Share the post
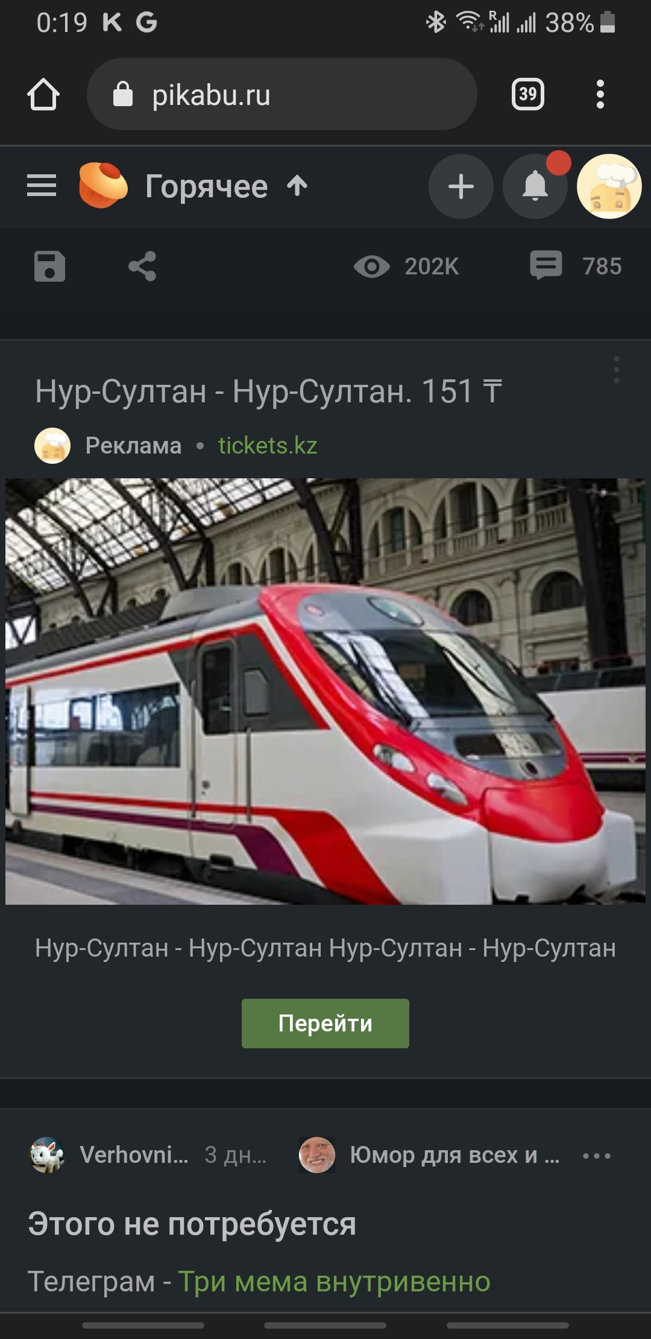 click(x=142, y=266)
